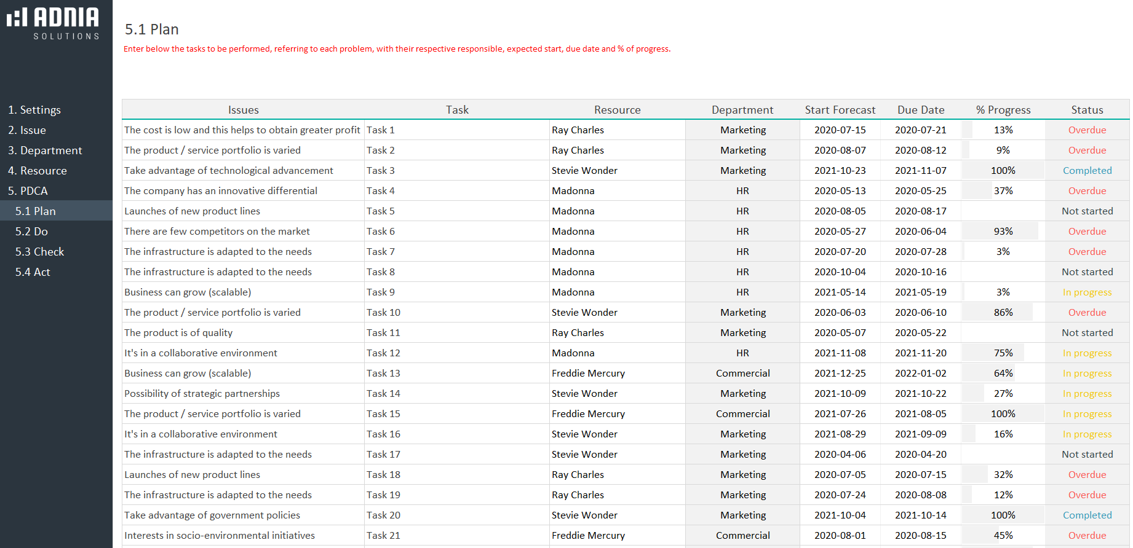Select the 5. PDCA menu entry

[x=28, y=191]
